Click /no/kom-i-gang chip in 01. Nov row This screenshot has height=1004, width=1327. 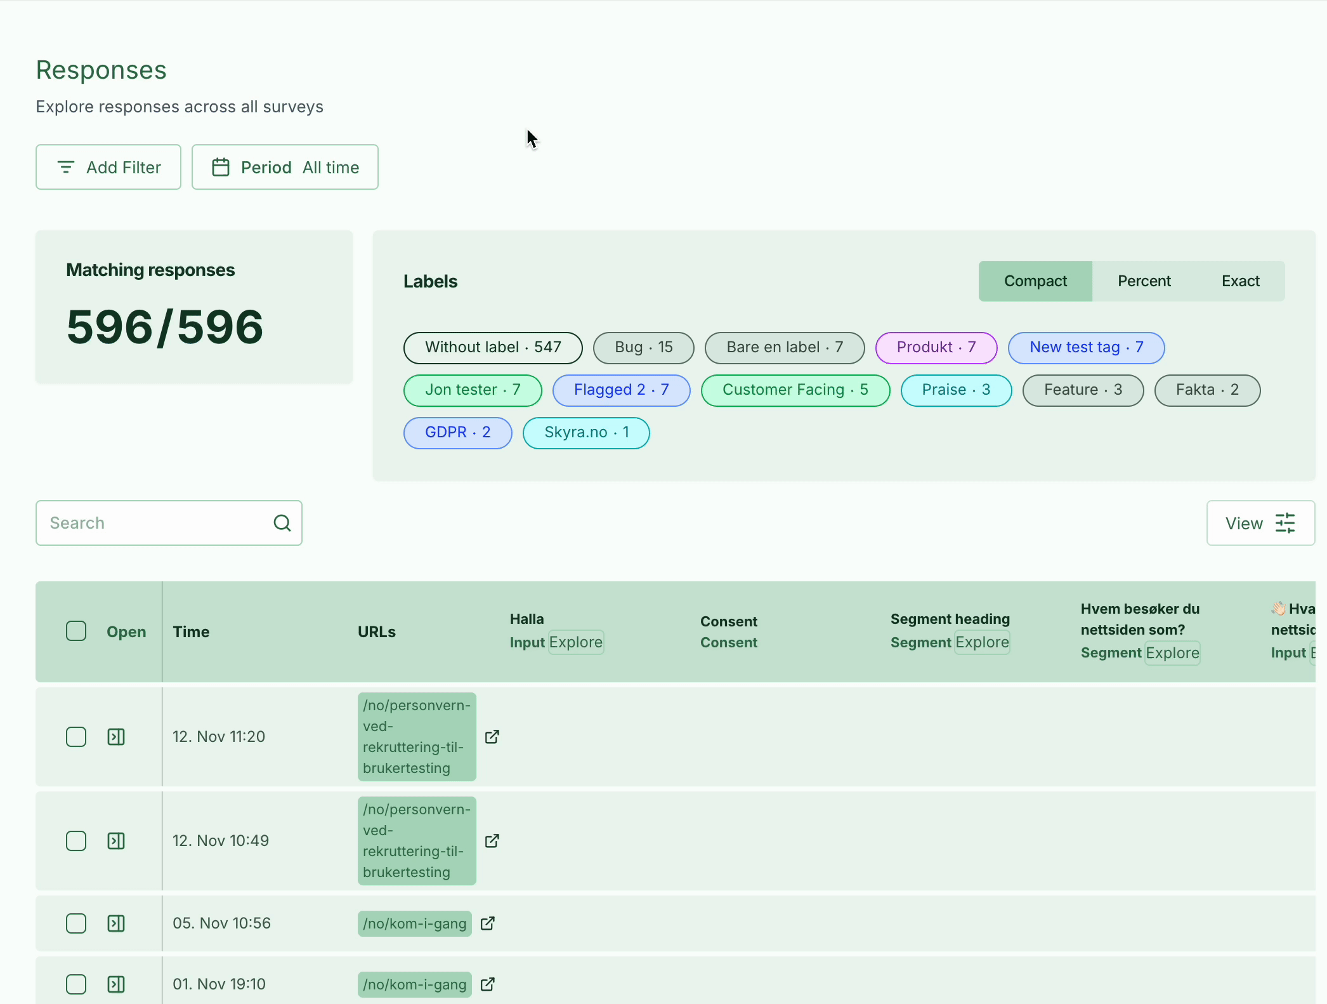click(415, 984)
